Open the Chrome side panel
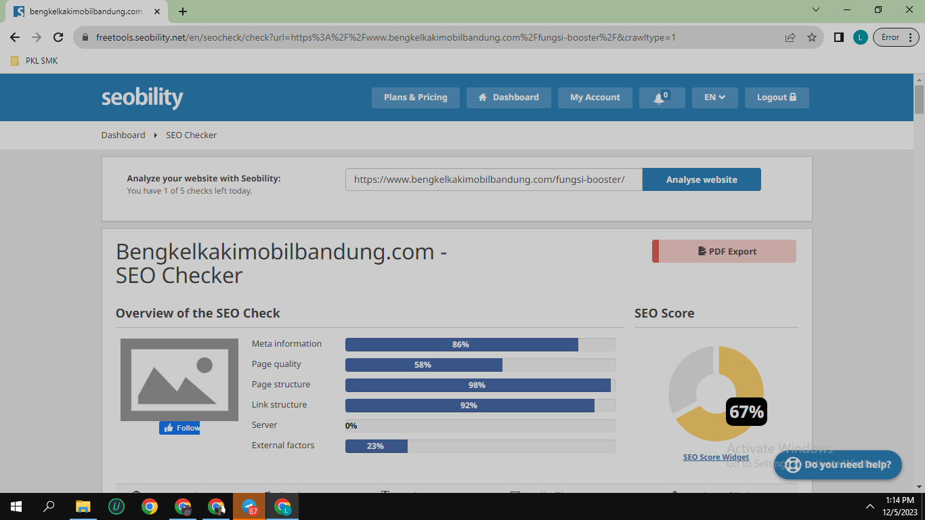This screenshot has height=520, width=925. click(839, 38)
